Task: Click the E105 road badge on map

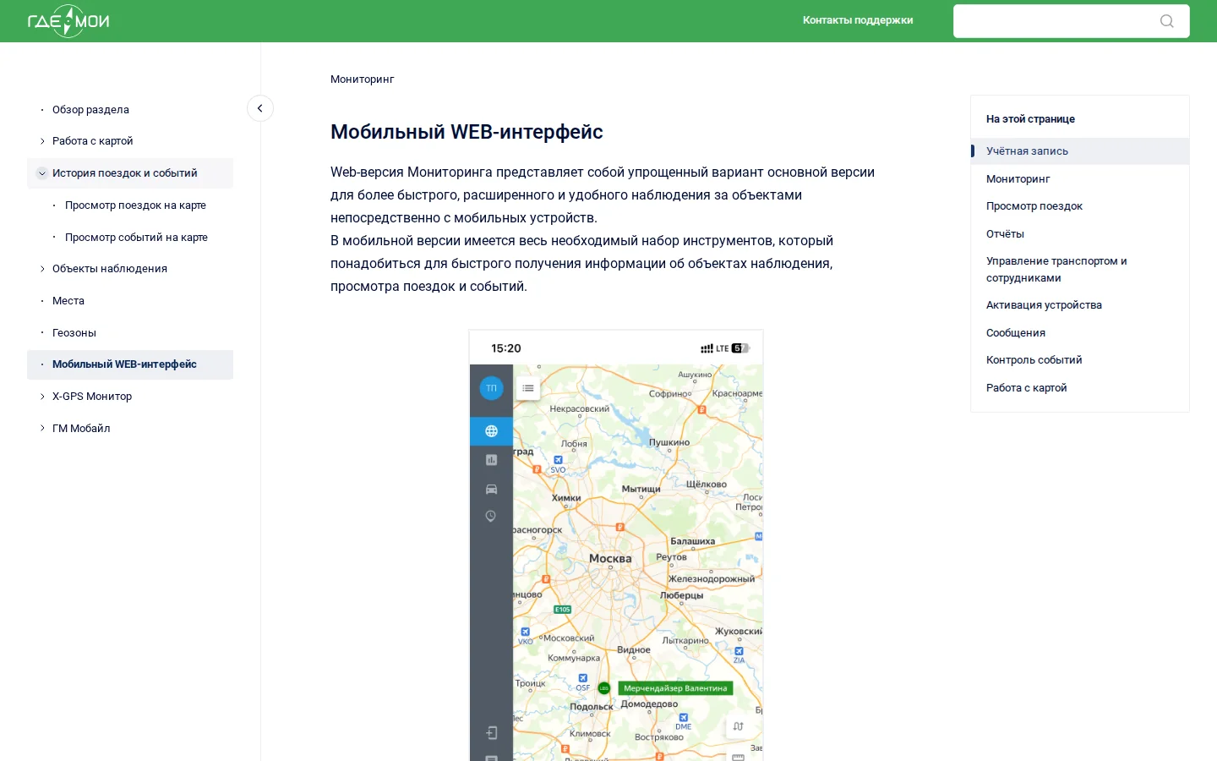Action: pyautogui.click(x=563, y=610)
